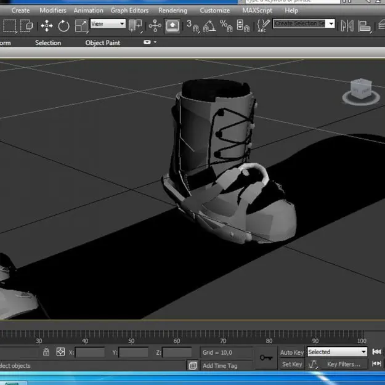This screenshot has height=385, width=385.
Task: Switch to the Selection ribbon tab
Action: (x=48, y=43)
